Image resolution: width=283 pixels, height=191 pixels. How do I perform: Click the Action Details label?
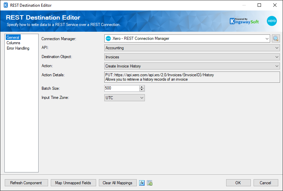(x=53, y=75)
